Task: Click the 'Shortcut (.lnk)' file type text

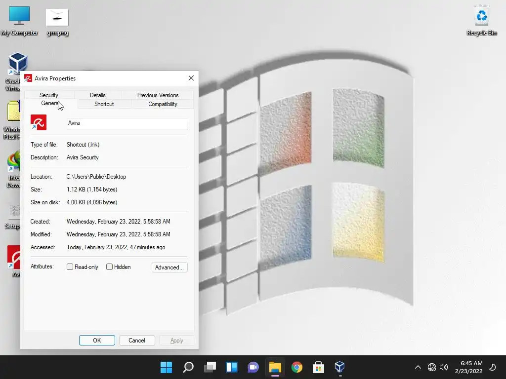Action: point(83,145)
